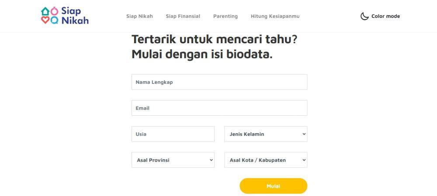Click the teal house icon in logo
437x196 pixels.
click(45, 11)
